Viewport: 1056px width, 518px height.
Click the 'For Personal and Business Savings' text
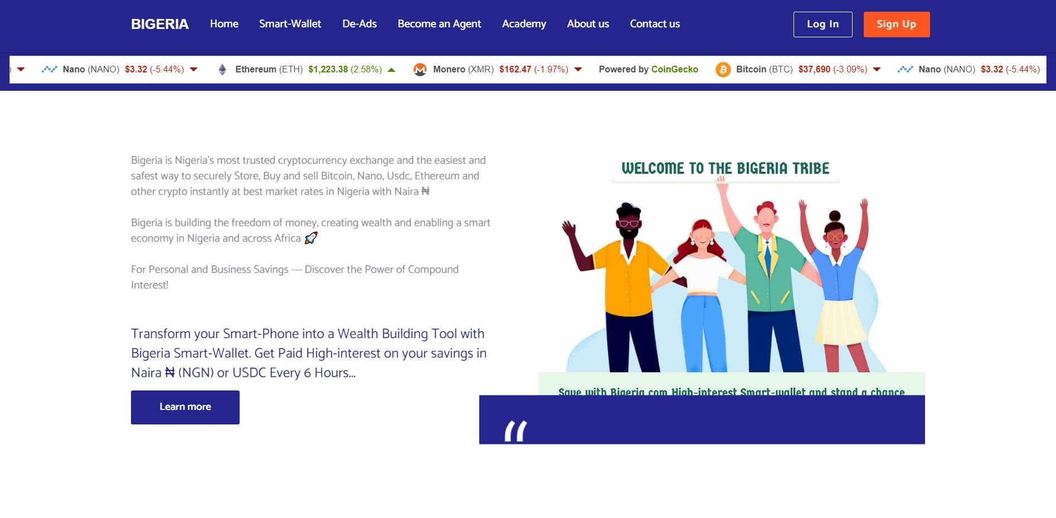click(x=295, y=277)
